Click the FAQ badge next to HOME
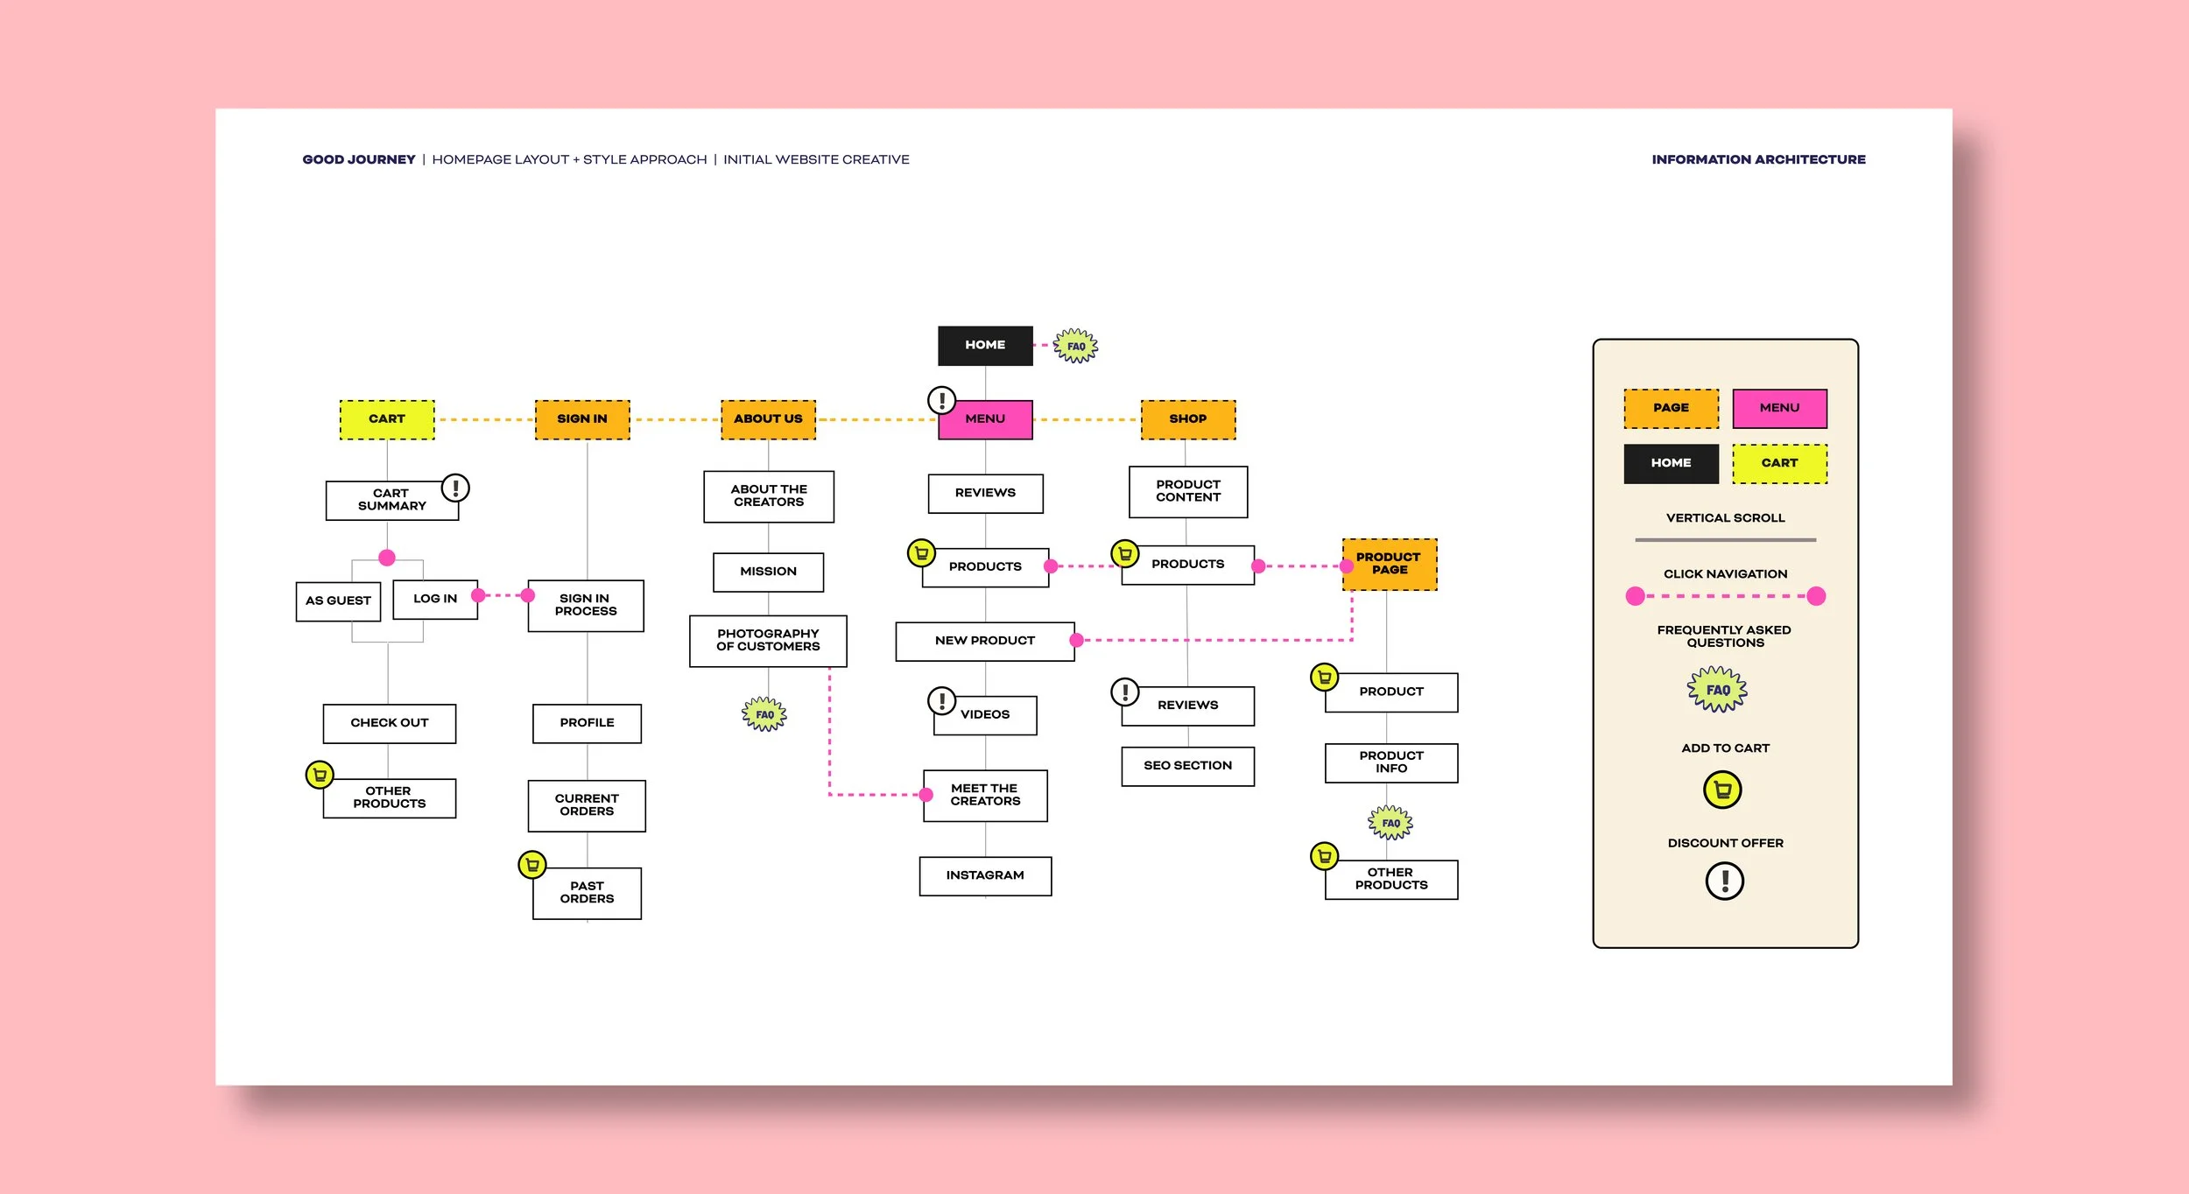Viewport: 2189px width, 1194px height. click(1075, 346)
